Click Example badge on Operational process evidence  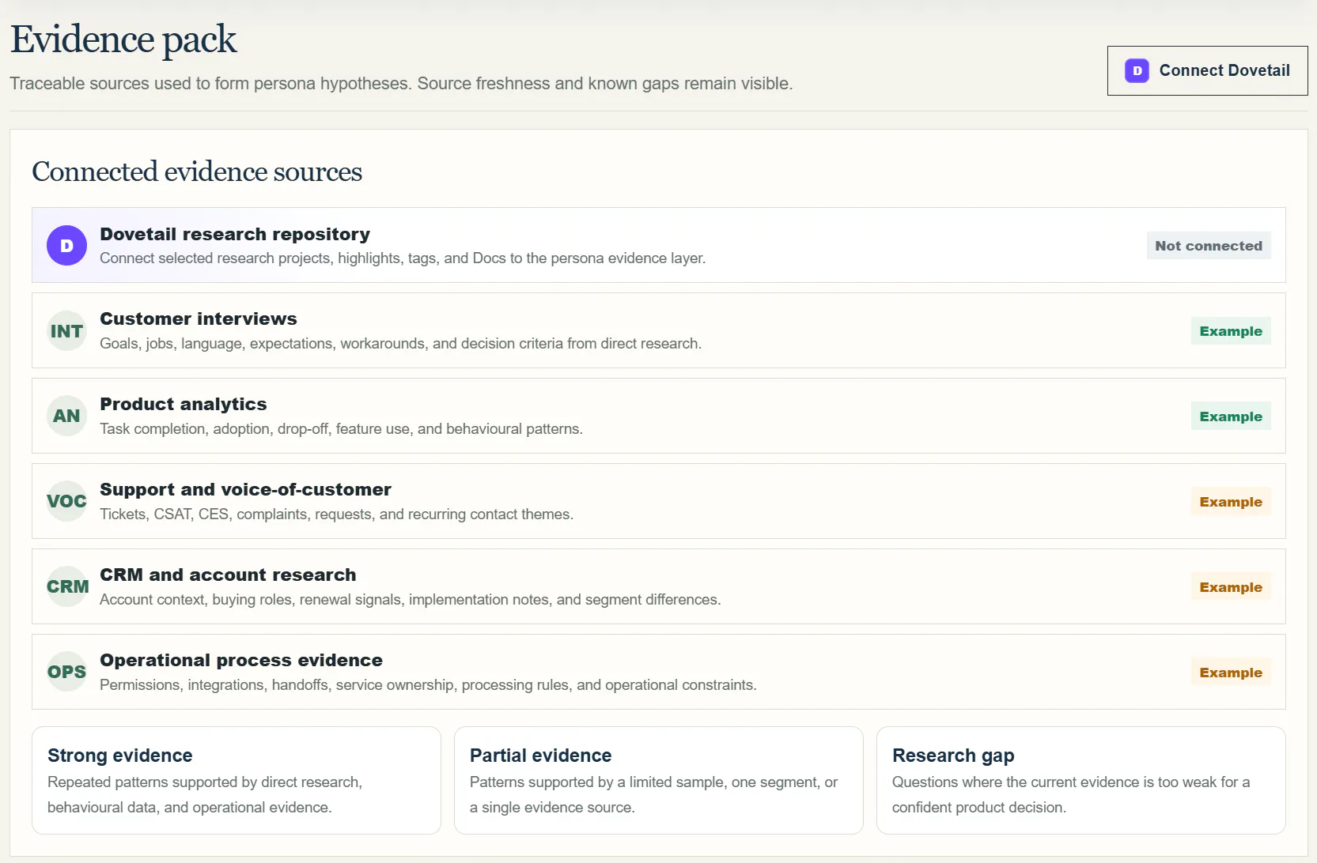point(1231,672)
